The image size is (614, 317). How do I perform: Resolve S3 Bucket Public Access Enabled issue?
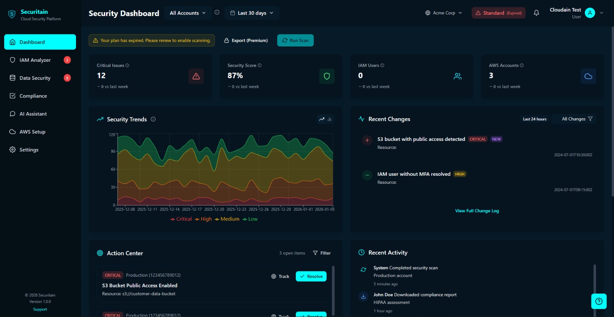(311, 276)
